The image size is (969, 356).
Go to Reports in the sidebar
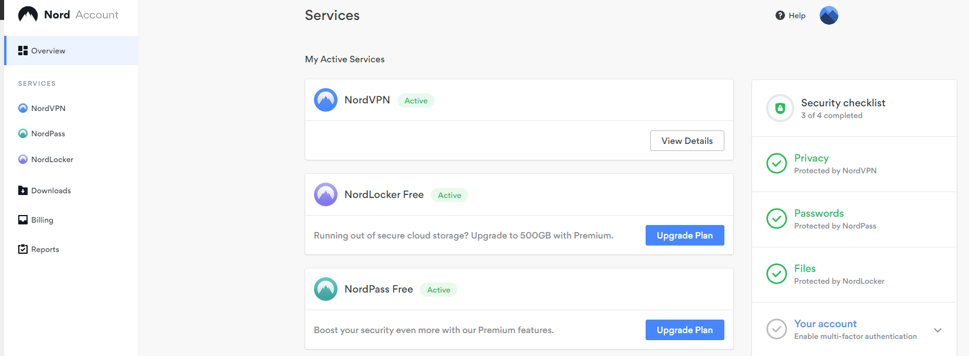coord(45,250)
